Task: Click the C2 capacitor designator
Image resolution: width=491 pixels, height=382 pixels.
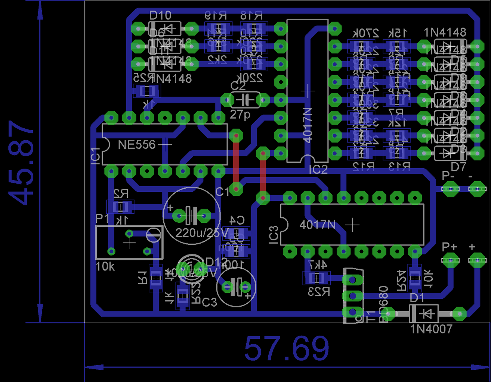Action: click(x=238, y=86)
